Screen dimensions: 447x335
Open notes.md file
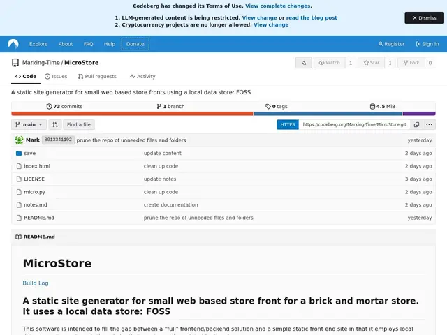point(36,204)
